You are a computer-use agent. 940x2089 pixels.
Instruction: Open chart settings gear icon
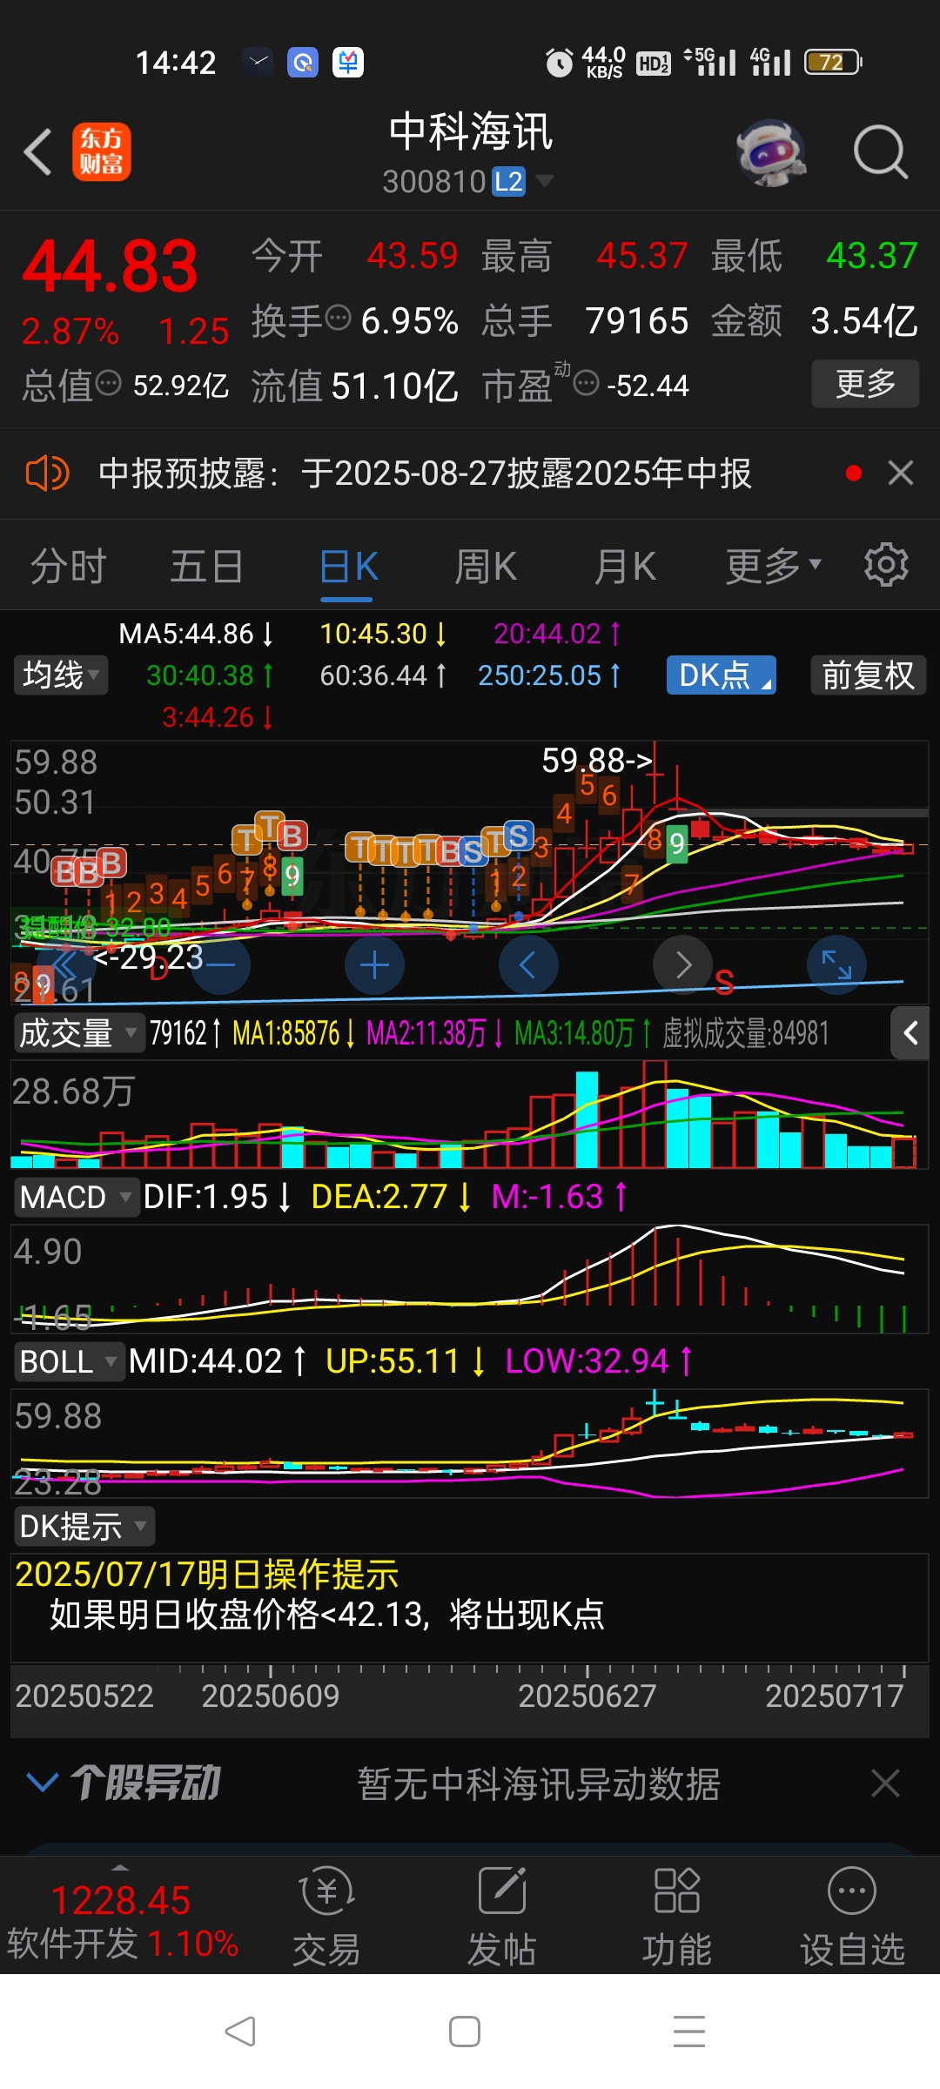pyautogui.click(x=886, y=565)
